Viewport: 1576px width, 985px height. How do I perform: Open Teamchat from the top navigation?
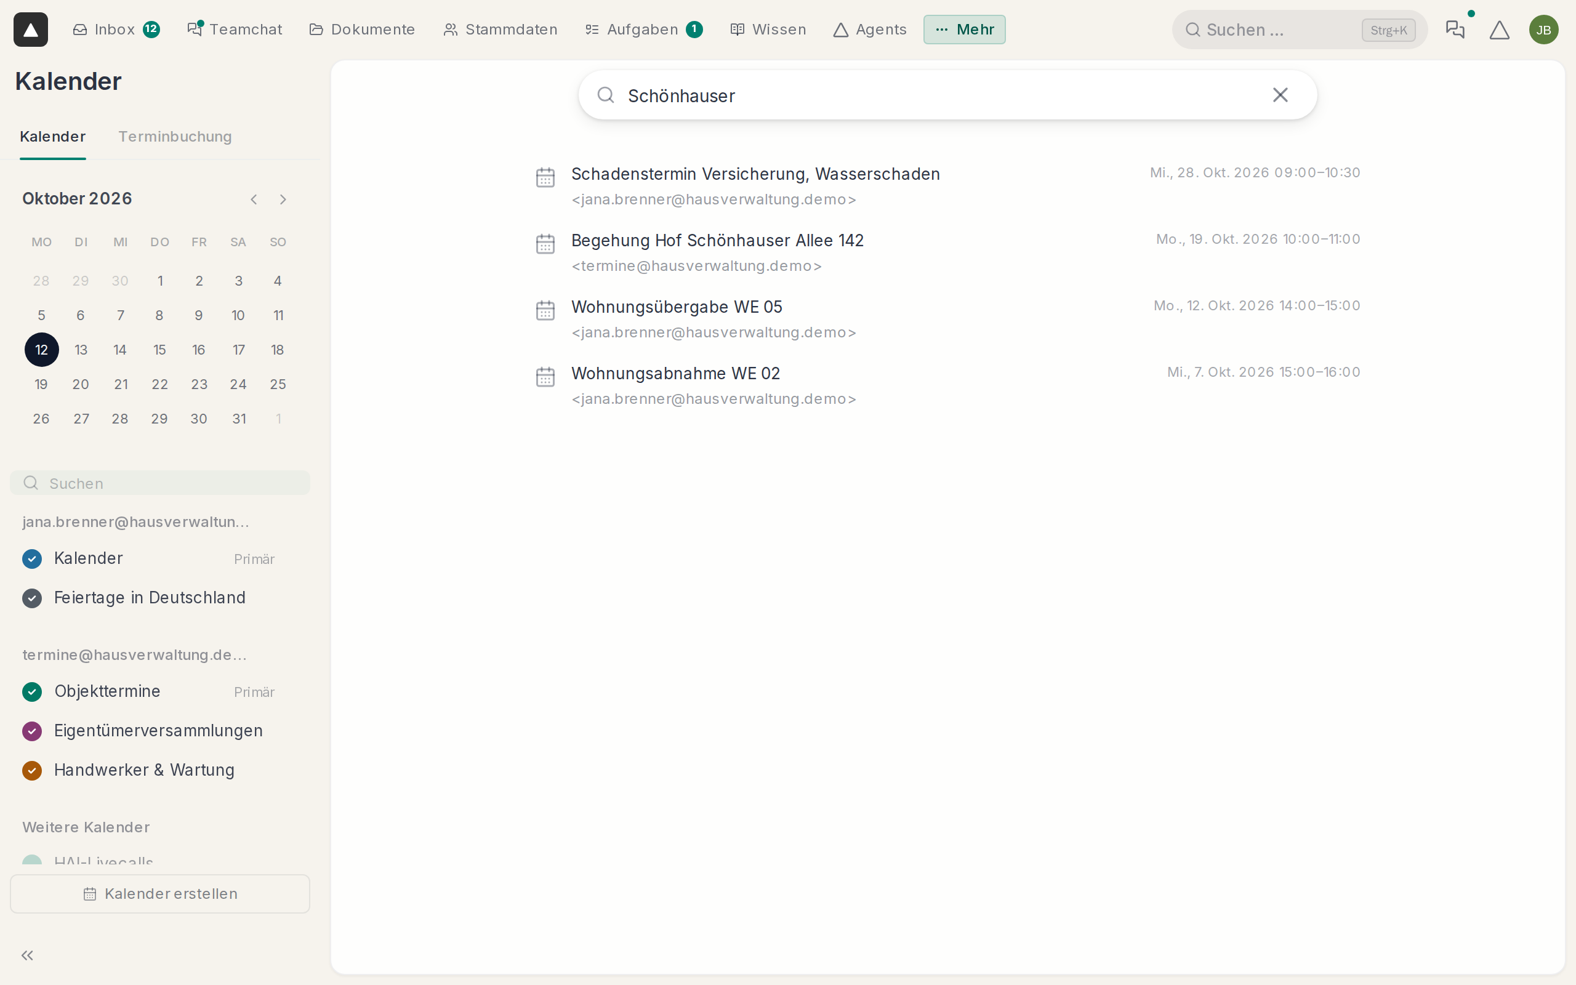(x=235, y=30)
